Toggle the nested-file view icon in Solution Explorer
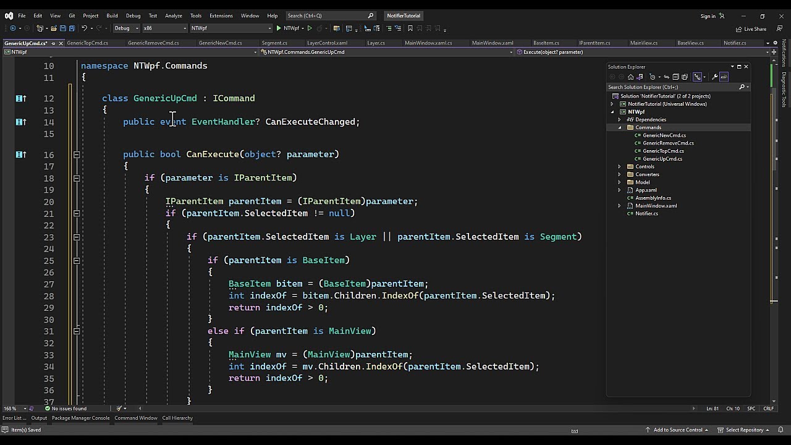 [697, 77]
